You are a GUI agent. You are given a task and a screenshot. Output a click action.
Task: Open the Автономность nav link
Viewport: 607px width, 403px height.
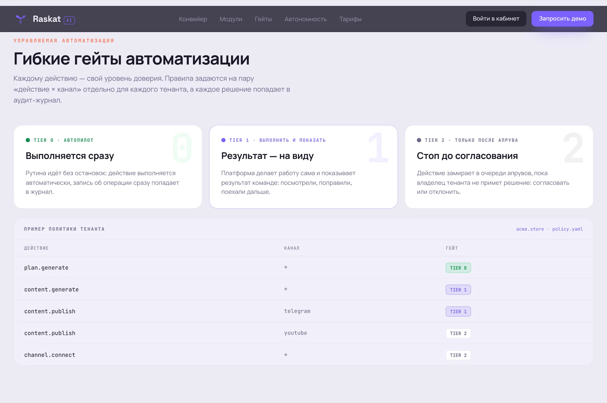[306, 19]
